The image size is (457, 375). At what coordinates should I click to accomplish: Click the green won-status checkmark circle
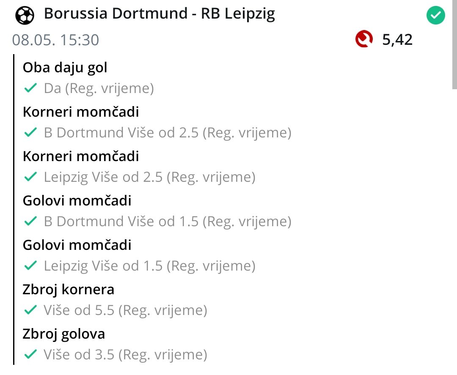click(435, 16)
